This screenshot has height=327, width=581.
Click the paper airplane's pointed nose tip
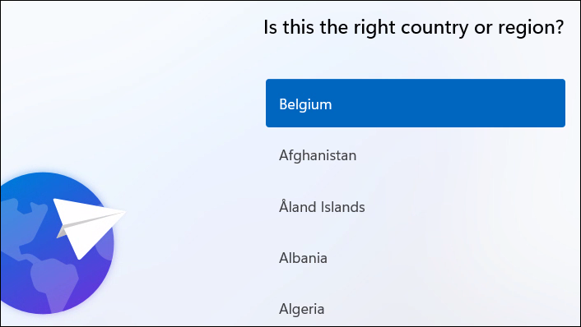click(x=123, y=213)
